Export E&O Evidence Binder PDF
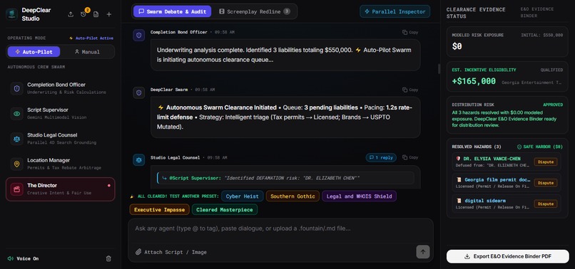 point(507,257)
